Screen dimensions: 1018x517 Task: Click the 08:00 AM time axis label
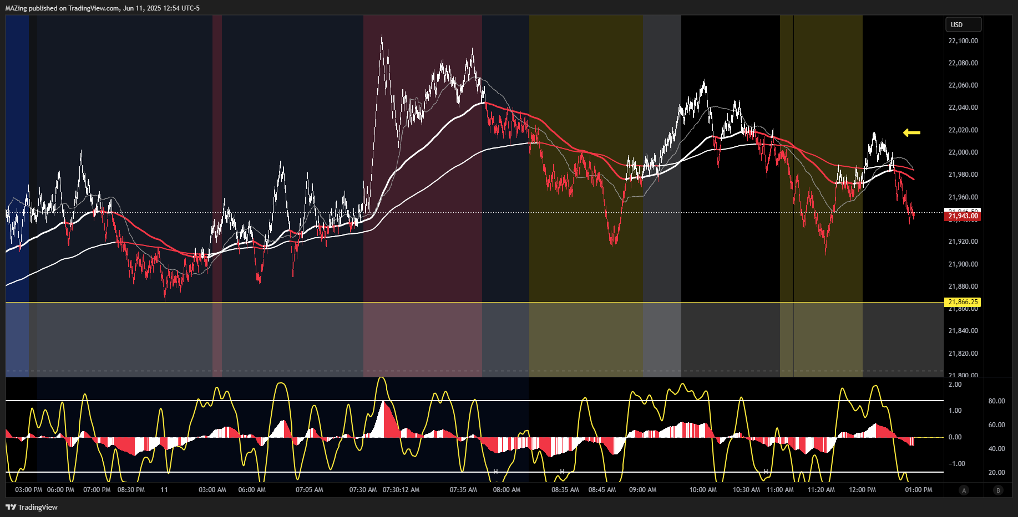click(x=507, y=490)
